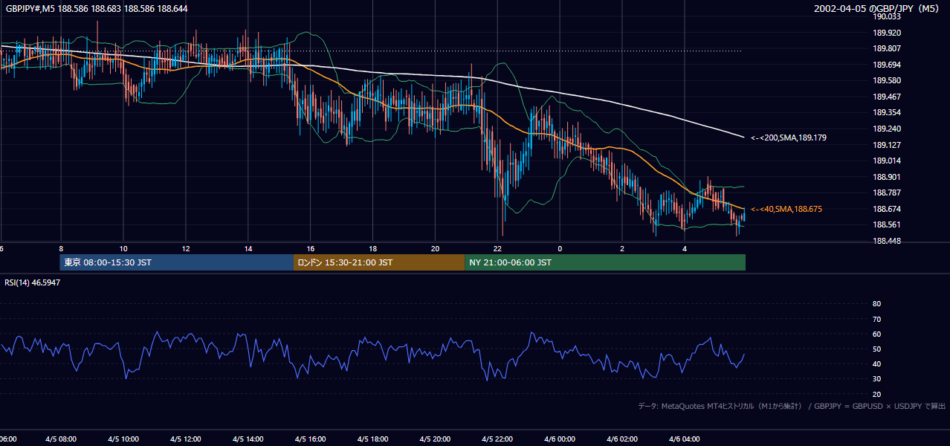The width and height of the screenshot is (950, 446).
Task: Click the 4/5 14:00 time axis label
Action: click(248, 439)
